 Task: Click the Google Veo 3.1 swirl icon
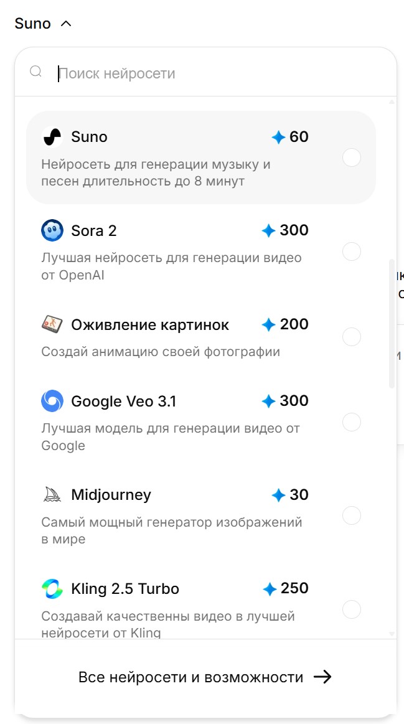[x=53, y=402]
